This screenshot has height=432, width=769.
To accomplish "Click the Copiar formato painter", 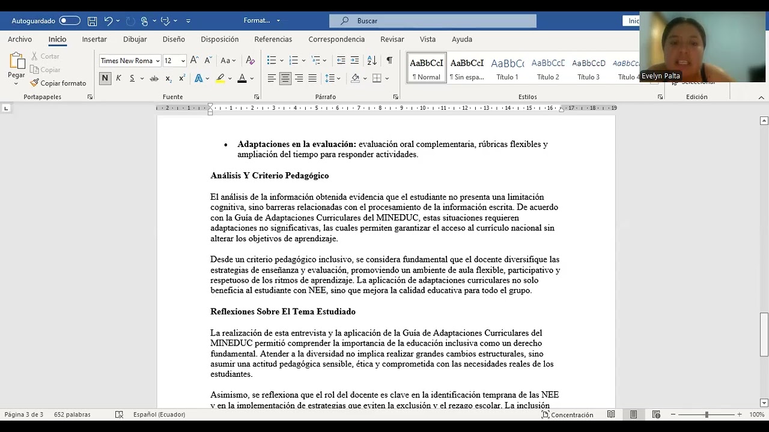I will (x=58, y=83).
